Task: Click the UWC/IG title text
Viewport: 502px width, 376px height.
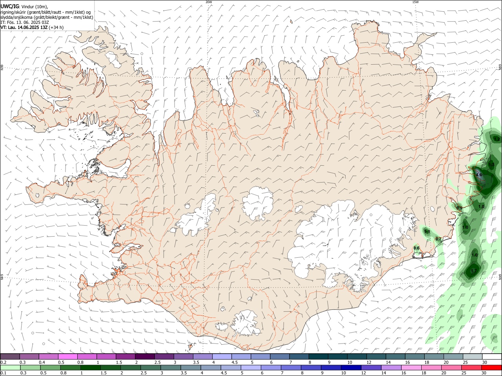Action: 9,6
